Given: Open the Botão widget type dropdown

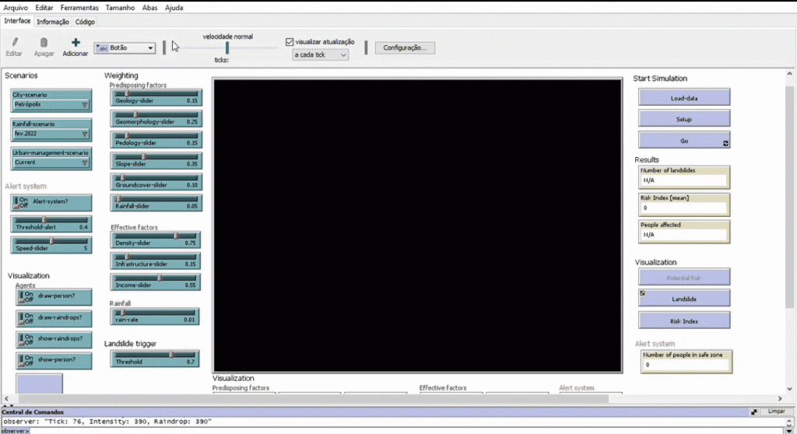Looking at the screenshot, I should tap(125, 48).
